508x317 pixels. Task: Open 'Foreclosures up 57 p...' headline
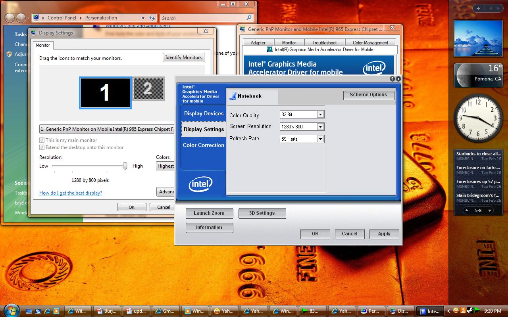pos(478,181)
